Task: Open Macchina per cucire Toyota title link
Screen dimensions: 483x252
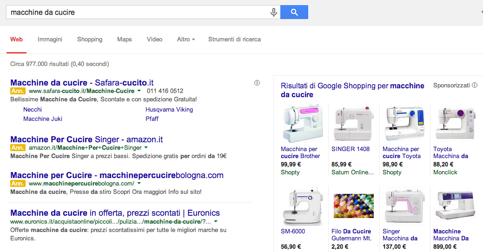Action: [402, 153]
